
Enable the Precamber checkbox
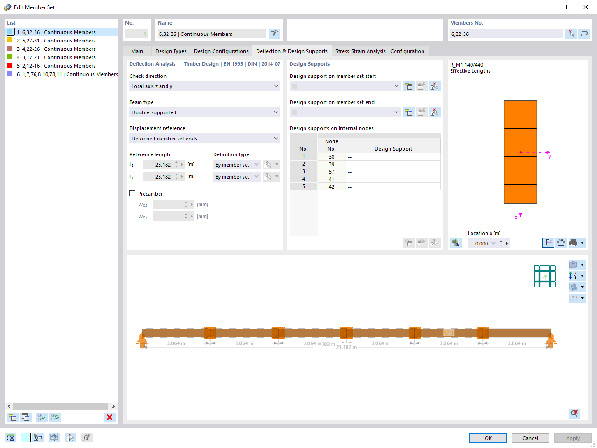(x=132, y=194)
